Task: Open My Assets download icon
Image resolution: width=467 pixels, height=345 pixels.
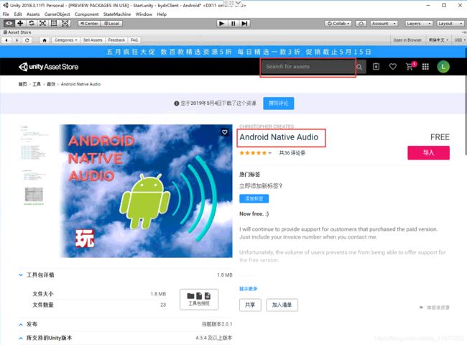Action: click(376, 67)
